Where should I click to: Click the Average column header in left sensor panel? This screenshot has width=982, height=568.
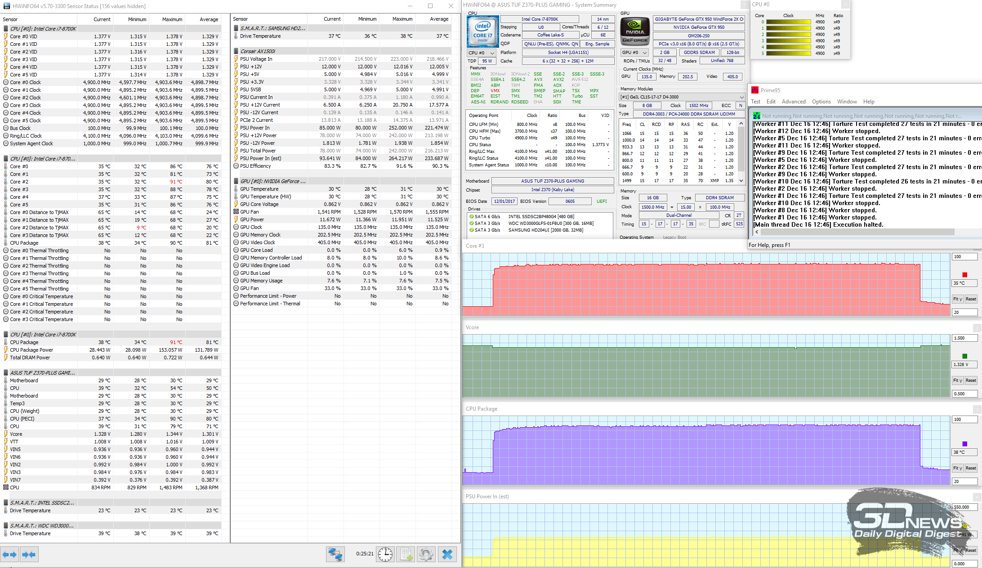coord(203,19)
